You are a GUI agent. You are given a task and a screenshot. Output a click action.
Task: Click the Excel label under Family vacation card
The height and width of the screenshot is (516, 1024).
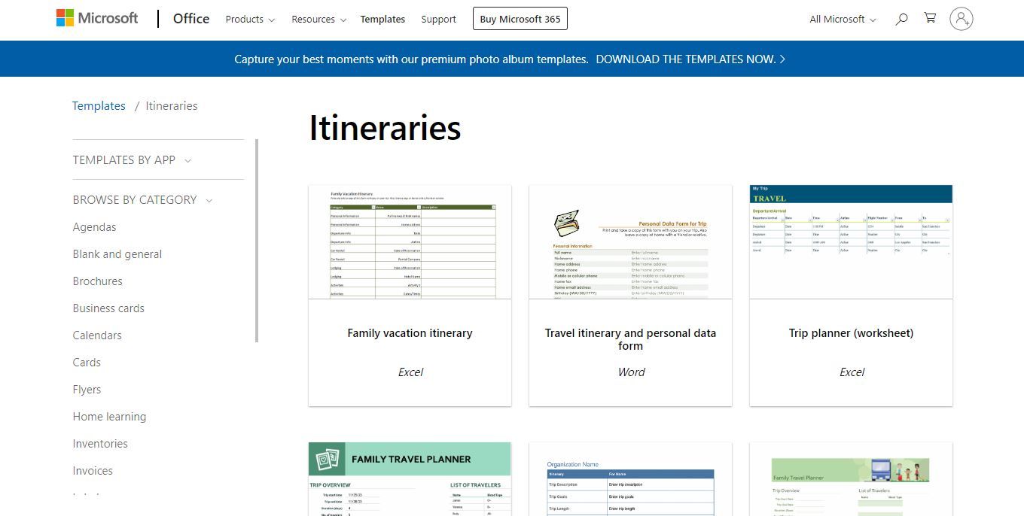point(410,372)
